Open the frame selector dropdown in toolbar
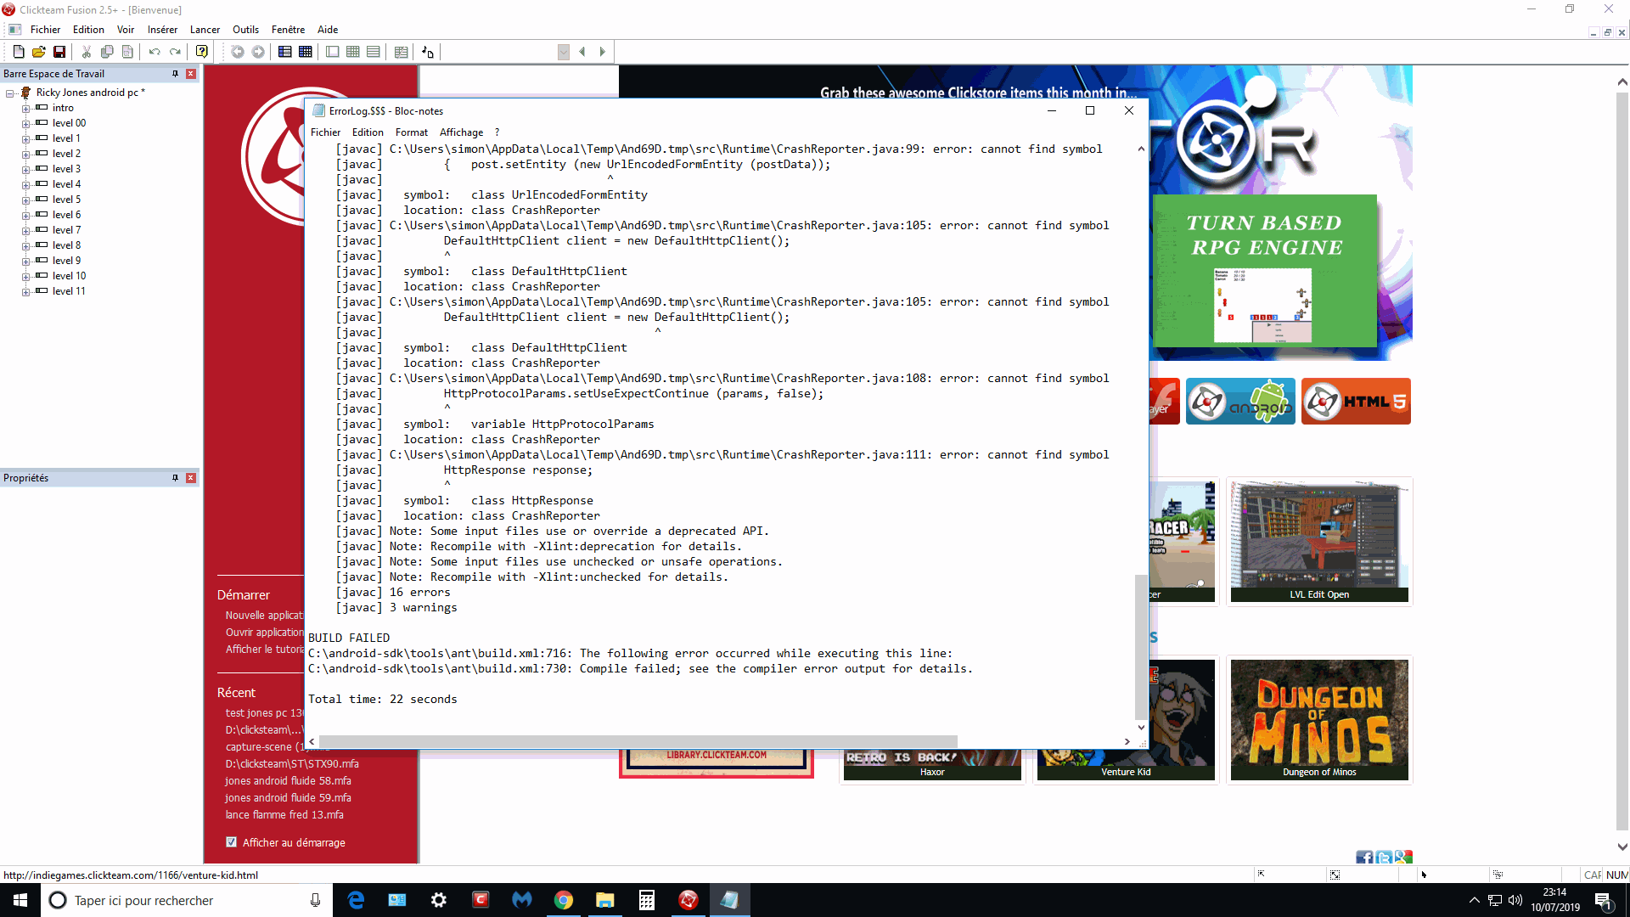This screenshot has width=1630, height=917. click(x=563, y=52)
